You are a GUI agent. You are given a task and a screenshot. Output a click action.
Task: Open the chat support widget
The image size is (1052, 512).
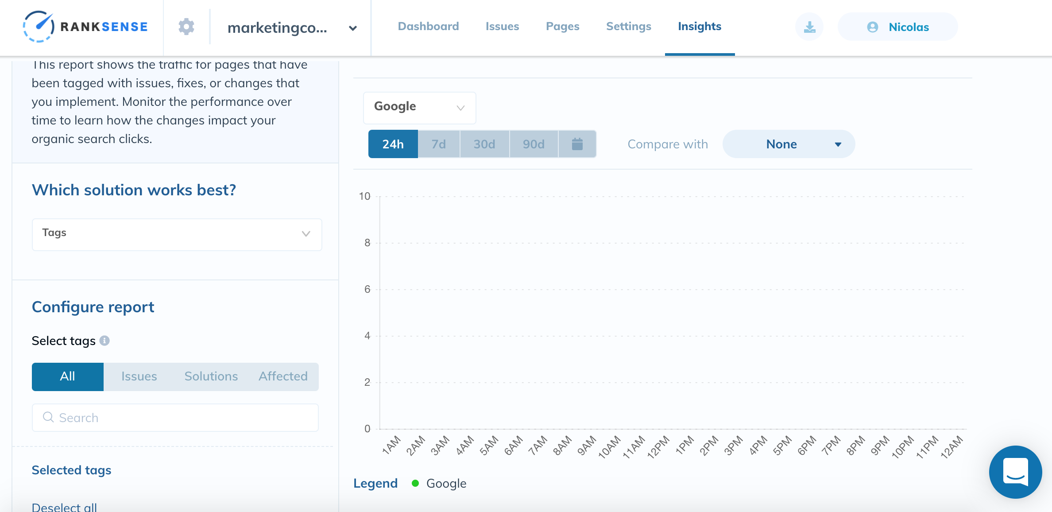point(1015,472)
